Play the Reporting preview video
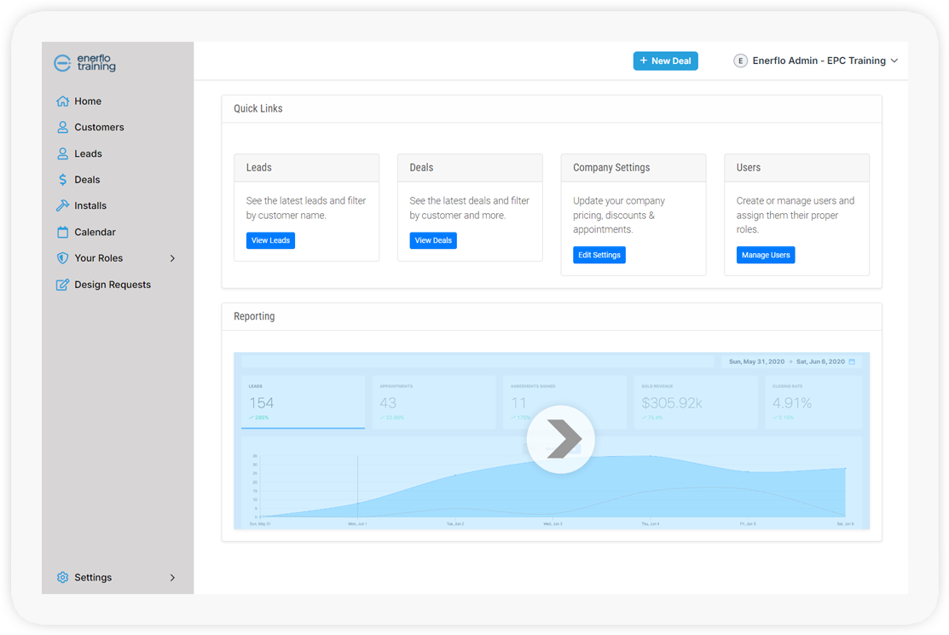The image size is (949, 635). [560, 440]
